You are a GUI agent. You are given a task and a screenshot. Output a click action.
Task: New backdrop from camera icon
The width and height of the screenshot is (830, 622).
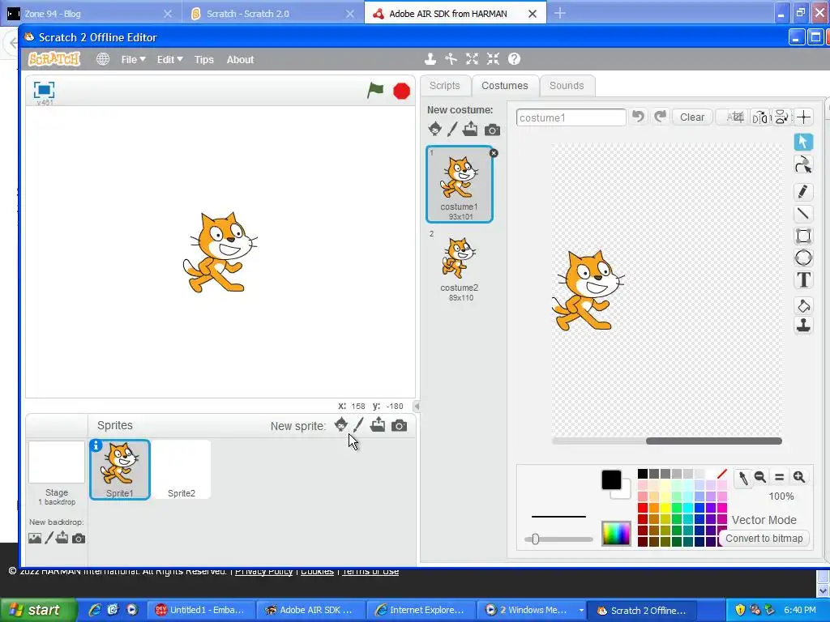coord(79,539)
